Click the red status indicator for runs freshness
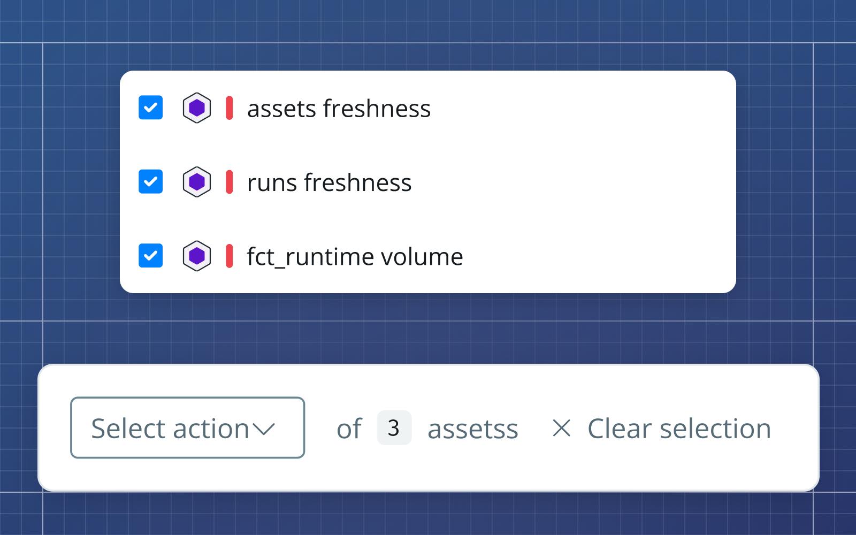 coord(230,182)
